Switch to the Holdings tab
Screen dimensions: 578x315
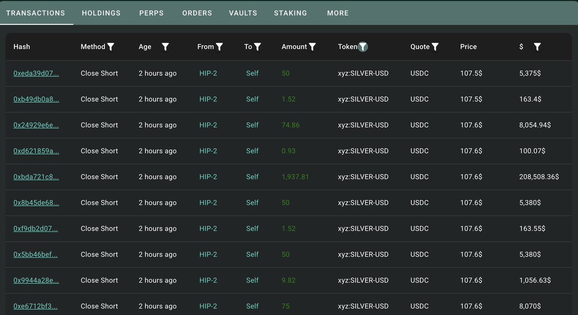tap(101, 13)
